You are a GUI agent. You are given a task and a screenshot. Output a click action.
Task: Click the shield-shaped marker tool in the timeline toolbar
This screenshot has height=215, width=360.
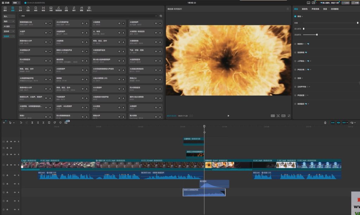[x=60, y=123]
